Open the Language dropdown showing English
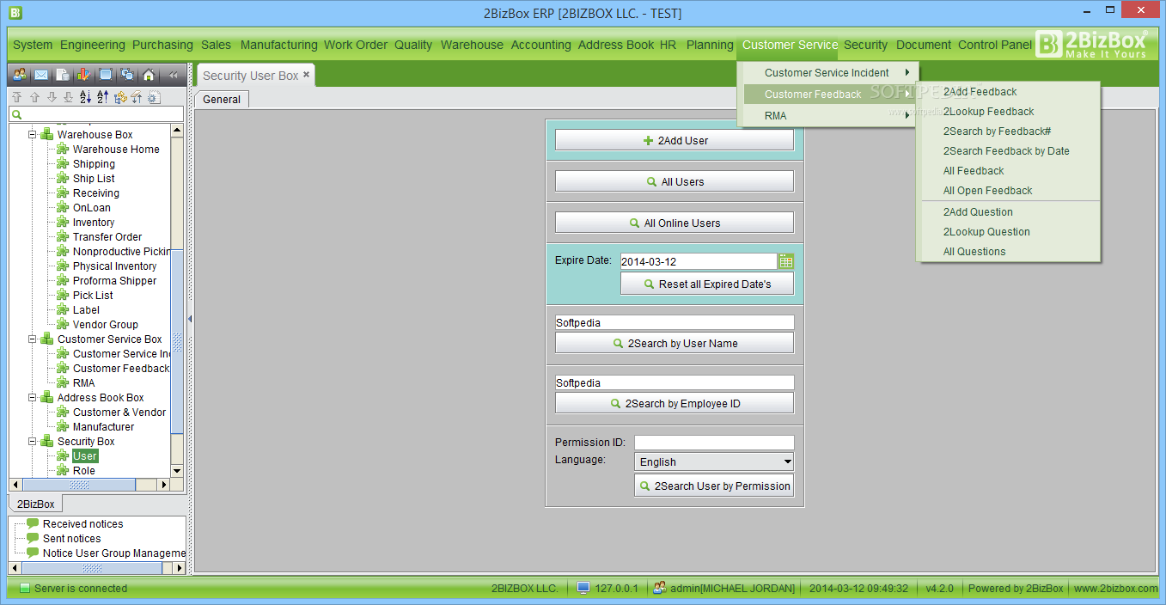This screenshot has height=605, width=1166. (714, 461)
